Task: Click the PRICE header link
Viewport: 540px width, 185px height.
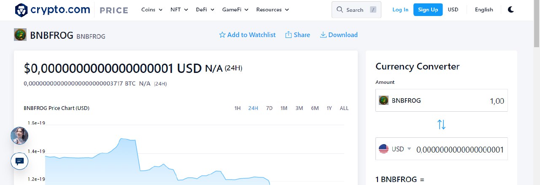Action: (x=114, y=10)
